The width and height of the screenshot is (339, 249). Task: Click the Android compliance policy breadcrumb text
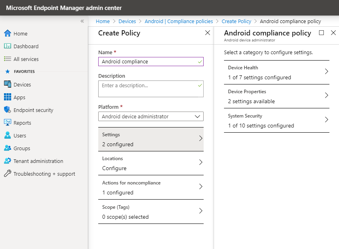coord(290,22)
